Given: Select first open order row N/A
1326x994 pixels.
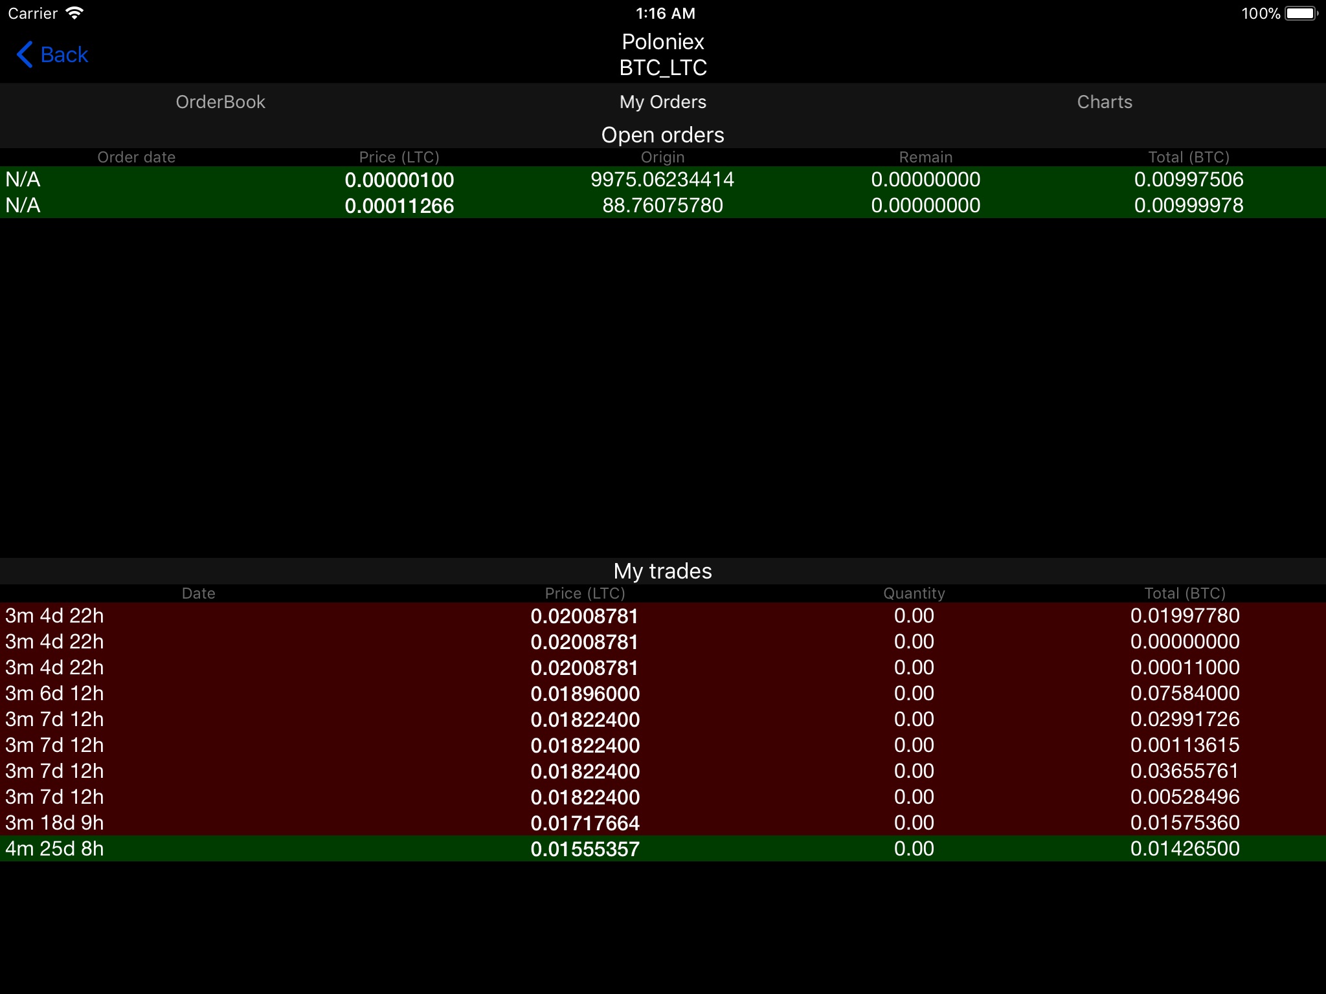Looking at the screenshot, I should (663, 177).
